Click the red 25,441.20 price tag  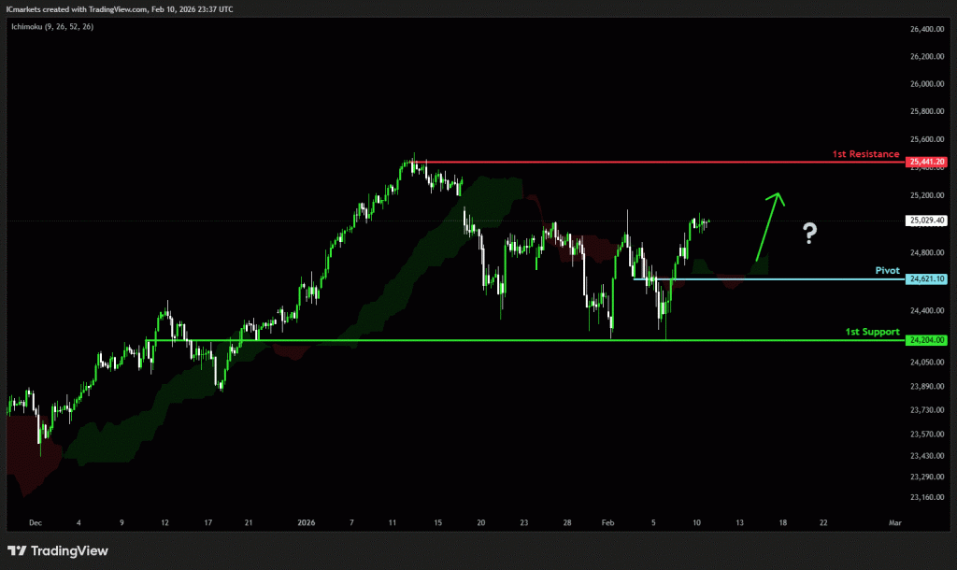click(x=926, y=162)
